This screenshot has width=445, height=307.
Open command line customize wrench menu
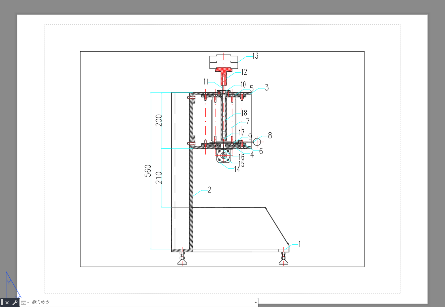15,303
